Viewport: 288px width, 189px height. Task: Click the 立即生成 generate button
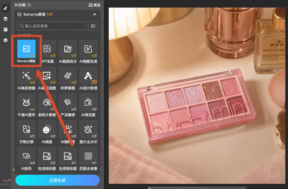point(57,180)
